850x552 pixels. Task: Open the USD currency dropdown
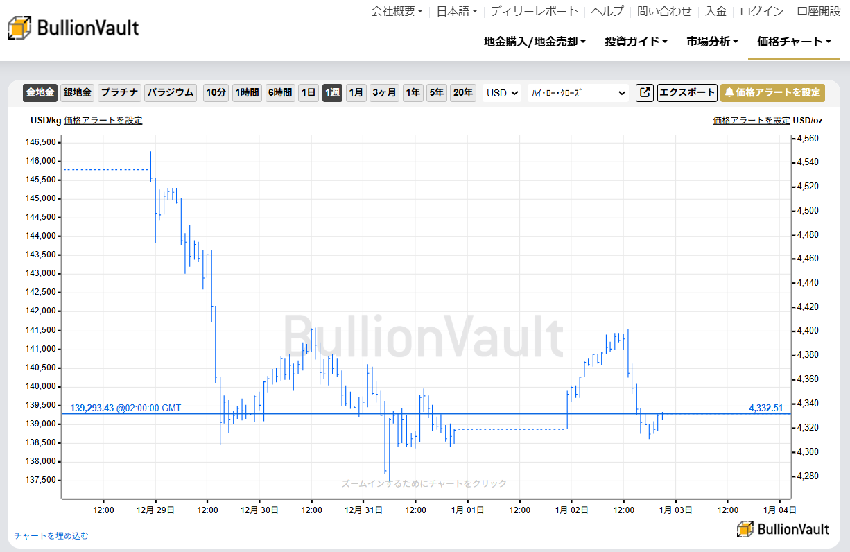(x=501, y=92)
